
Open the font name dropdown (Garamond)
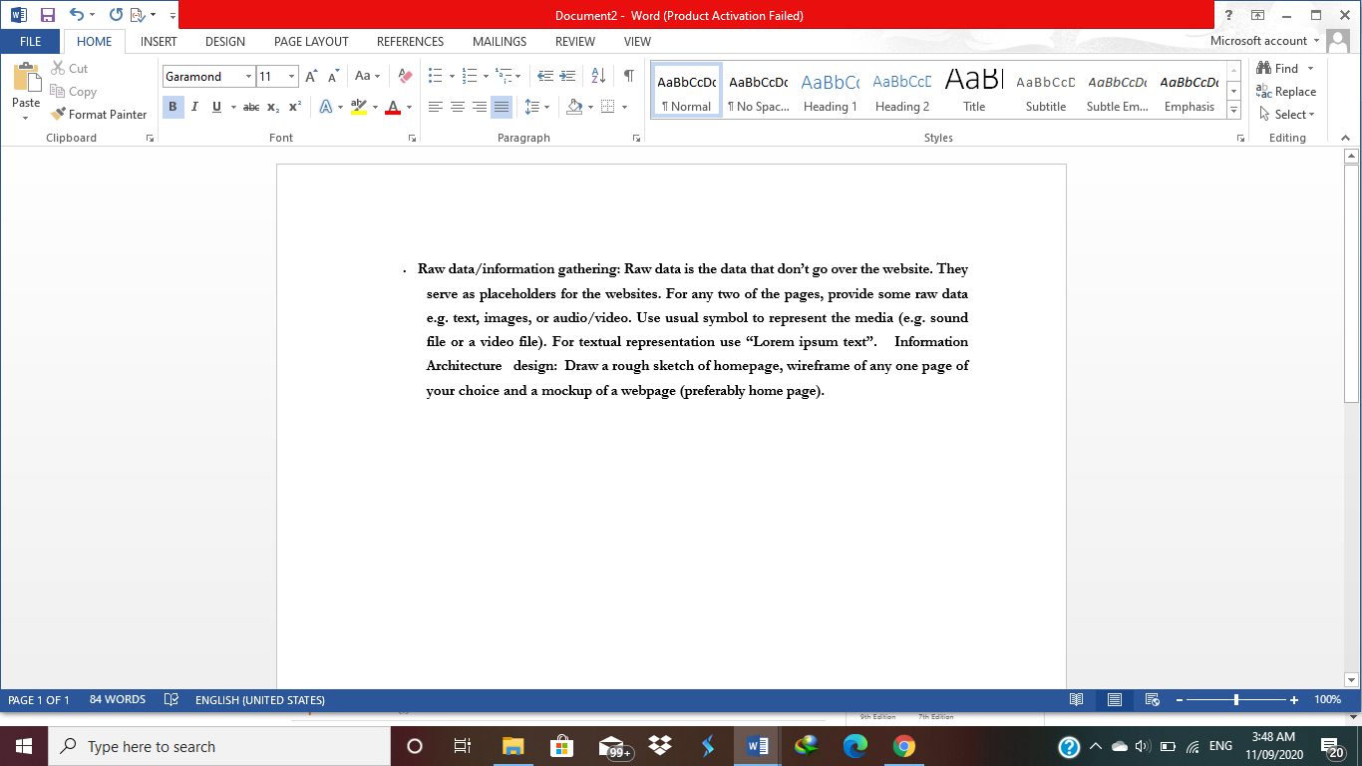pyautogui.click(x=248, y=77)
